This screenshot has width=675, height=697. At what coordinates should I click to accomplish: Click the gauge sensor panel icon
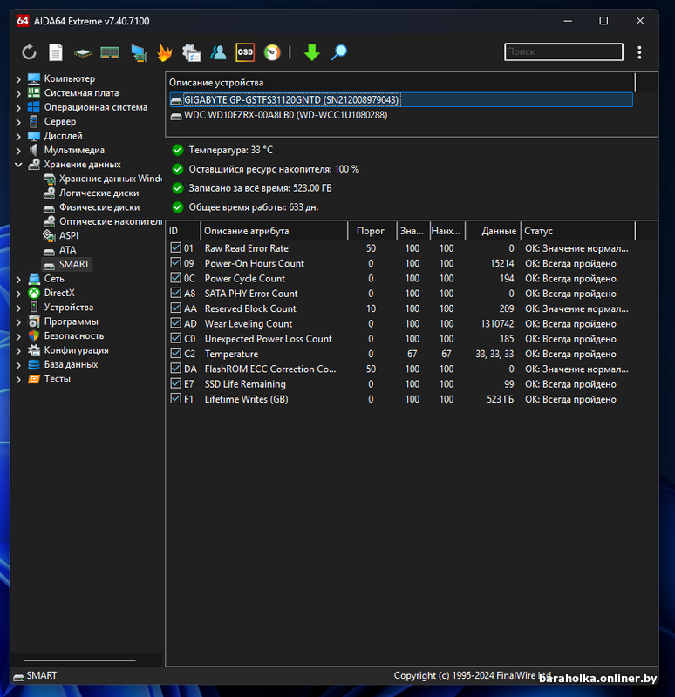tap(272, 52)
